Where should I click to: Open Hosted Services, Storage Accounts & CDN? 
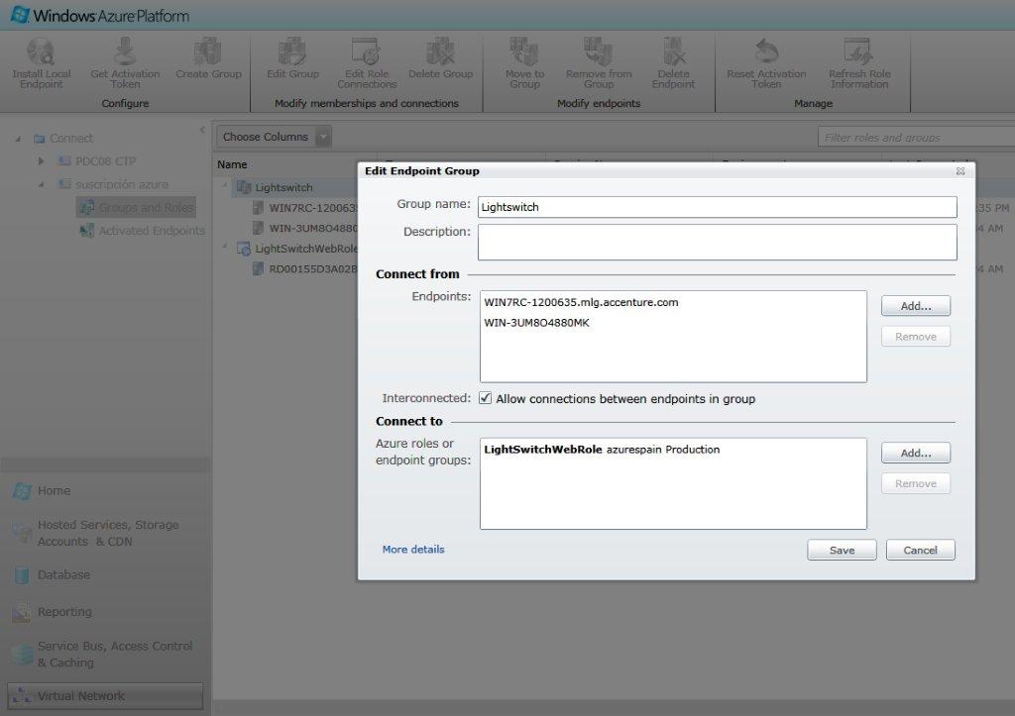(105, 533)
